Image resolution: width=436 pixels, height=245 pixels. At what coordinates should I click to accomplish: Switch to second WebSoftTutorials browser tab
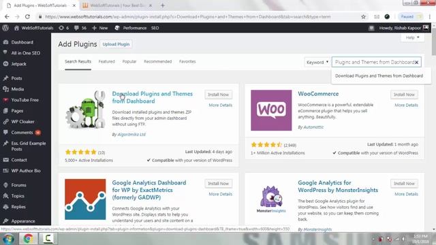(x=117, y=5)
